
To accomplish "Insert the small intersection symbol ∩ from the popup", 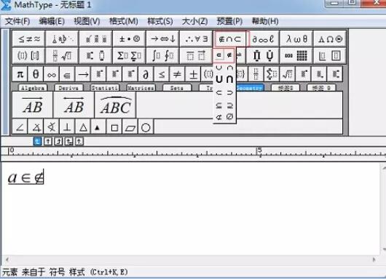I will coord(229,67).
